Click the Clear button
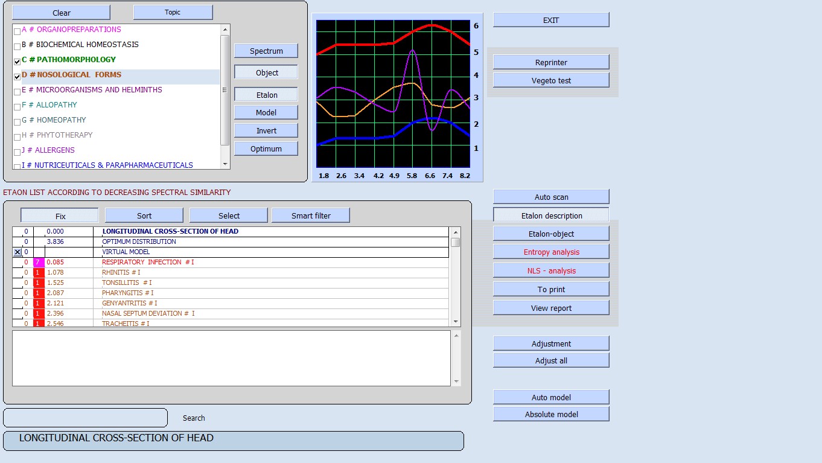Viewport: 822px width, 463px height. 61,13
